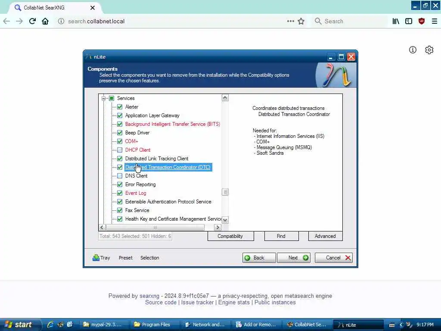Screen dimensions: 441x331
Task: Open the Preset menu
Action: [125, 258]
